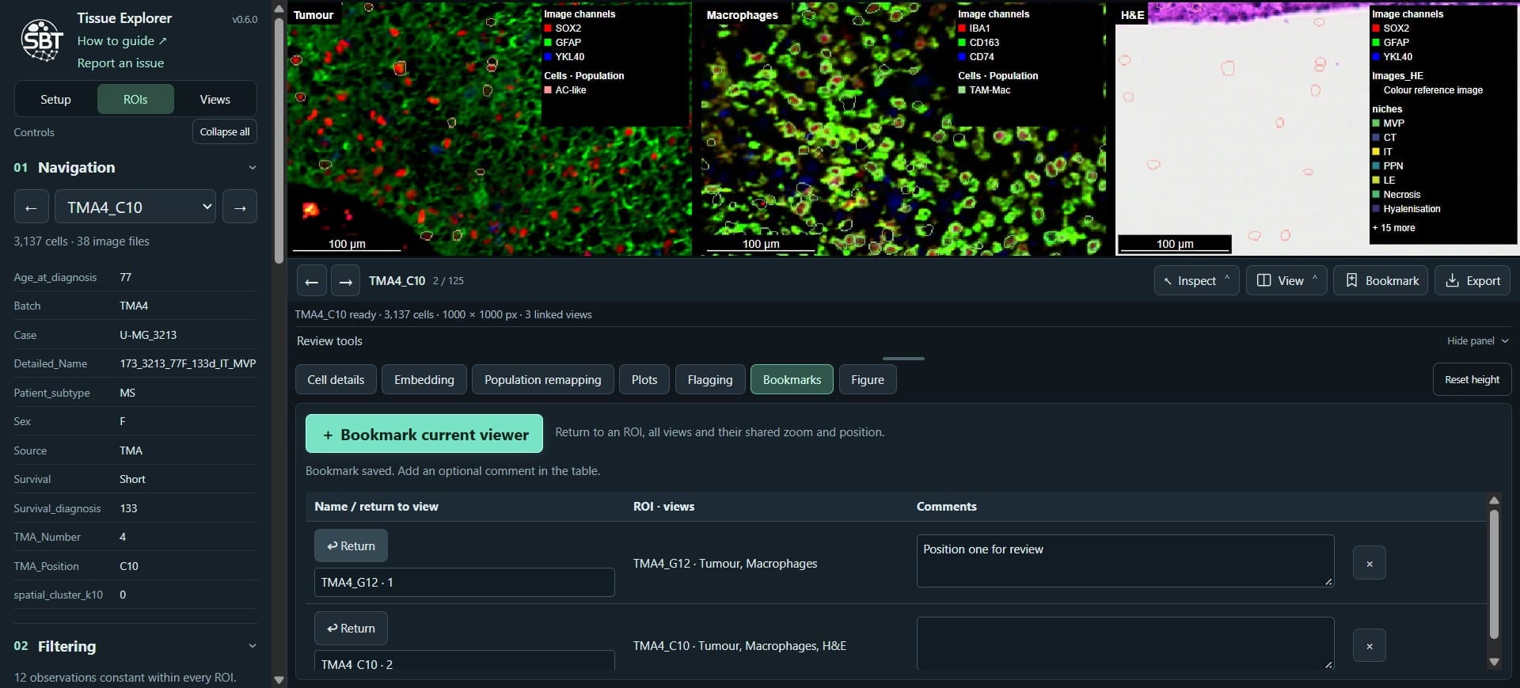Open the Plots tab

[644, 379]
